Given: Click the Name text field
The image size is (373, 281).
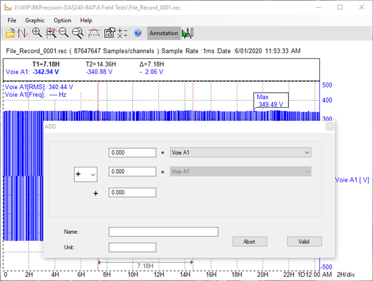Looking at the screenshot, I should 163,232.
